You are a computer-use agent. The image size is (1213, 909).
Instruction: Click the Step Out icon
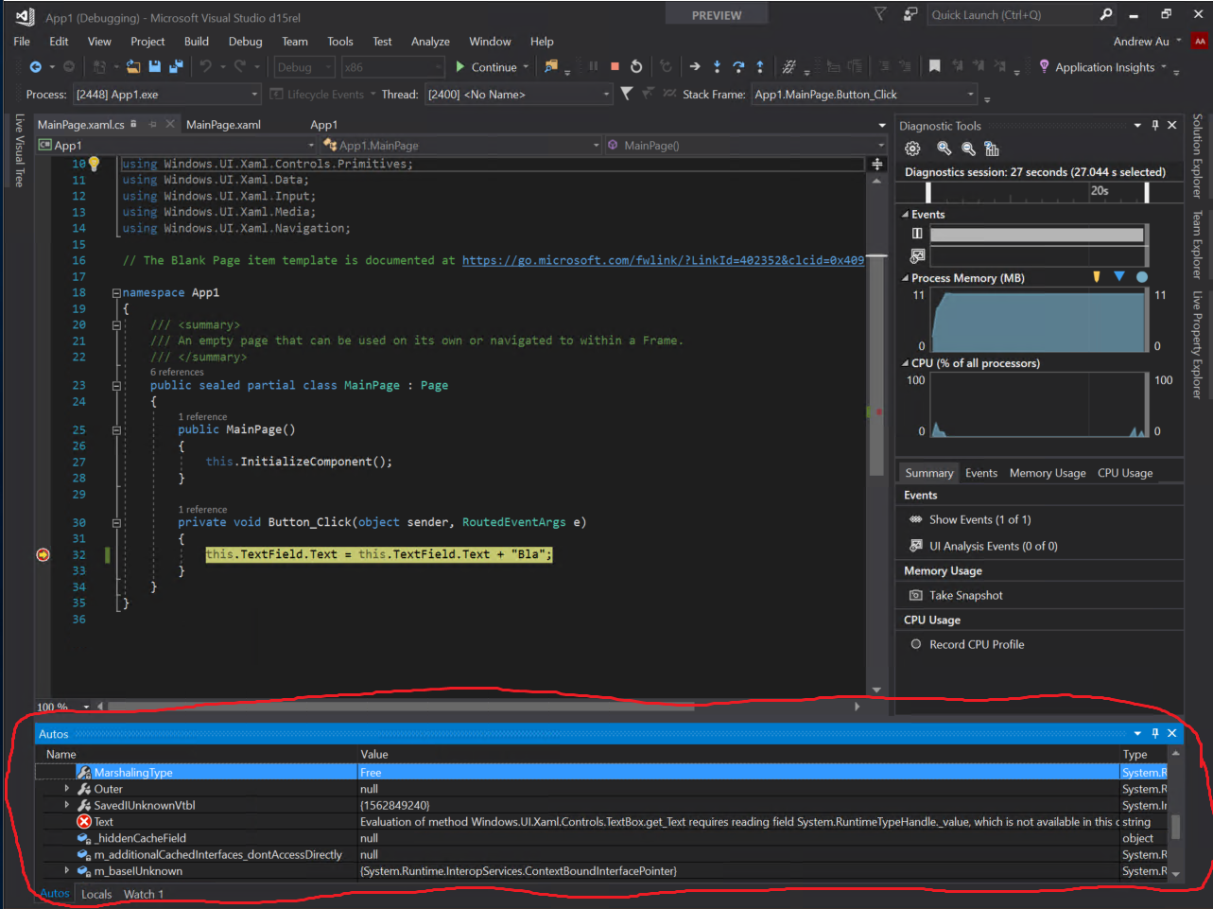(760, 66)
